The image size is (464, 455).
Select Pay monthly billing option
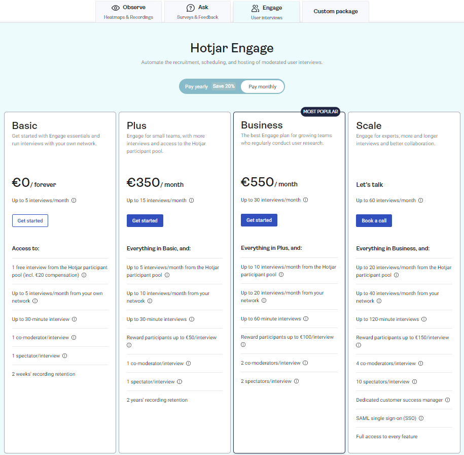click(263, 86)
